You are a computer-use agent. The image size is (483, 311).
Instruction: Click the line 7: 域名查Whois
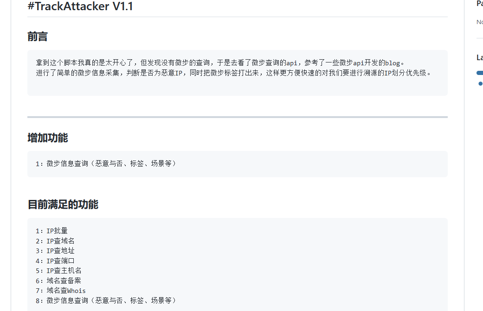pyautogui.click(x=61, y=291)
